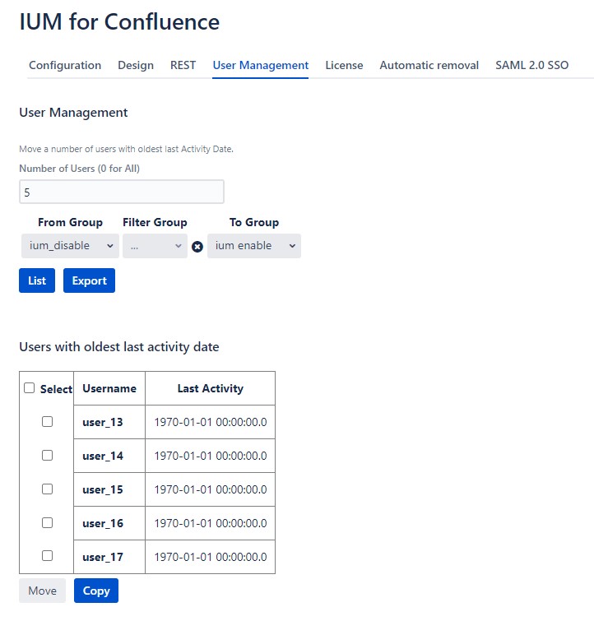Screen dimensions: 594x621
Task: Open the SAML 2.0 SSO tab
Action: click(531, 65)
